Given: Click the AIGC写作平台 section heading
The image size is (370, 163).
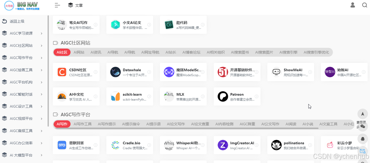Looking at the screenshot, I should 76,115.
